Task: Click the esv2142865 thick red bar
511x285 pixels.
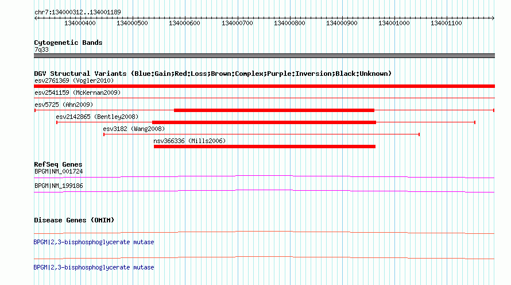Action: 264,122
